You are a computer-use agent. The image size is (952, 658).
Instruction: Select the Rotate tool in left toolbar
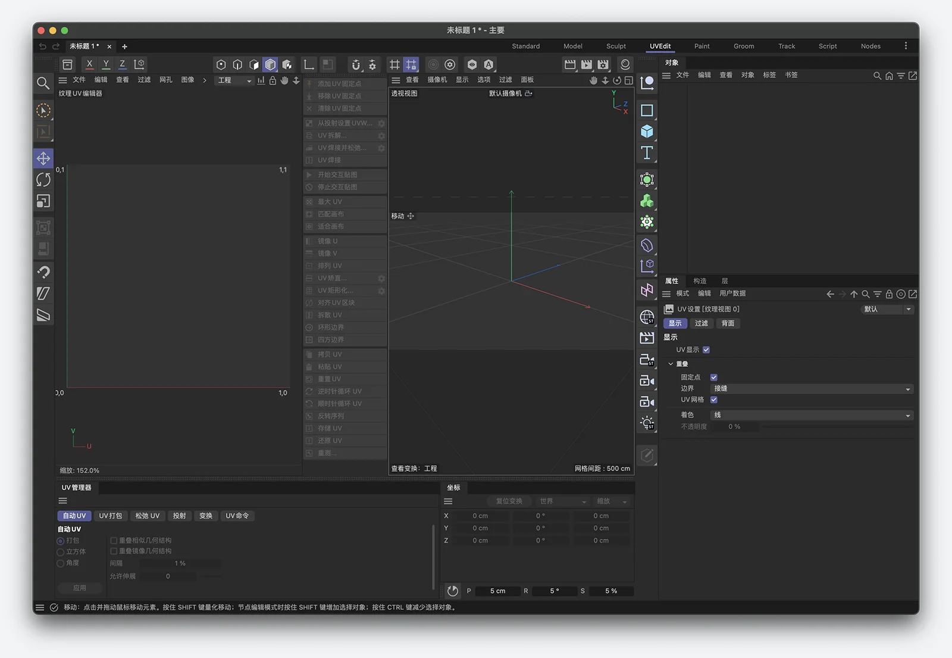coord(43,180)
